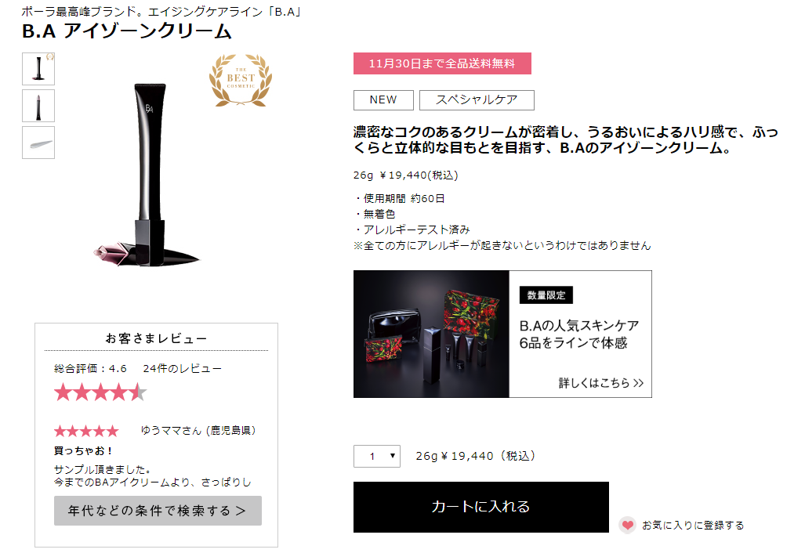Select the cream texture swatch thumbnail
Image resolution: width=805 pixels, height=553 pixels.
click(38, 143)
